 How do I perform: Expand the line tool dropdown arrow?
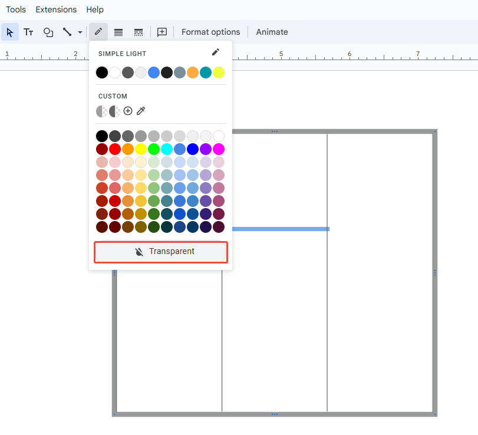80,32
